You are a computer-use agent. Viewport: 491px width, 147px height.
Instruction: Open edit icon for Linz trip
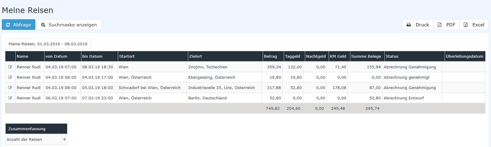click(x=10, y=88)
